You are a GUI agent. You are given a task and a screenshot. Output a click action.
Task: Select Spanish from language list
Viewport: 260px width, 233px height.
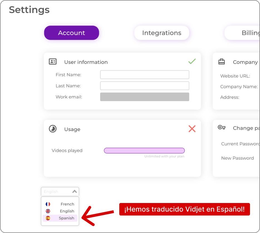pyautogui.click(x=60, y=218)
